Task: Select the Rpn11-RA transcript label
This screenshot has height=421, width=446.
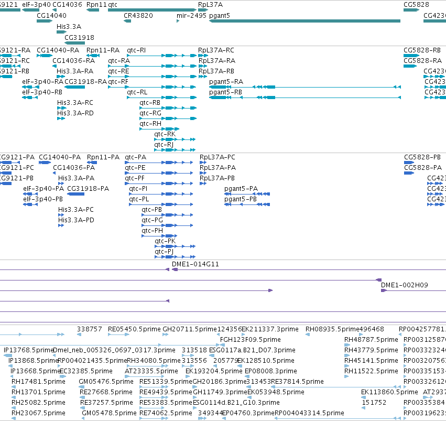Action: (103, 50)
